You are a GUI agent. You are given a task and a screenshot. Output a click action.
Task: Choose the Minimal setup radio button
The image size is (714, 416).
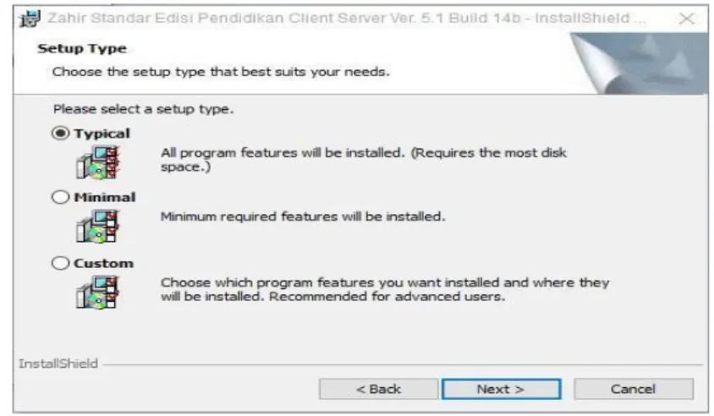60,197
